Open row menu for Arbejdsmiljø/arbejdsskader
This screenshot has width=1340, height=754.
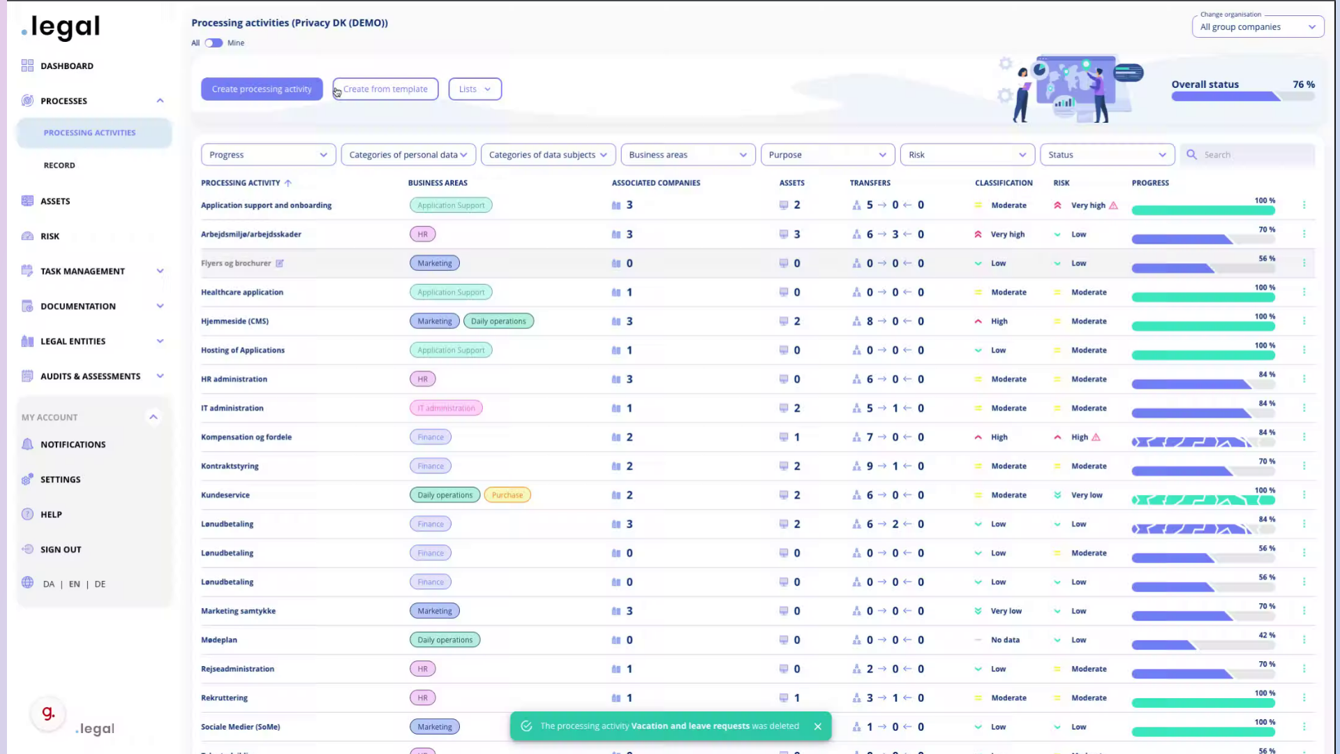(1304, 234)
